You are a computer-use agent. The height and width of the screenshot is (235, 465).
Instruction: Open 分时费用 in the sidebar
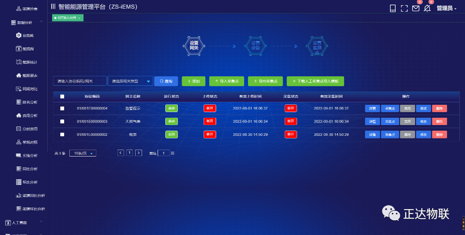(27, 129)
